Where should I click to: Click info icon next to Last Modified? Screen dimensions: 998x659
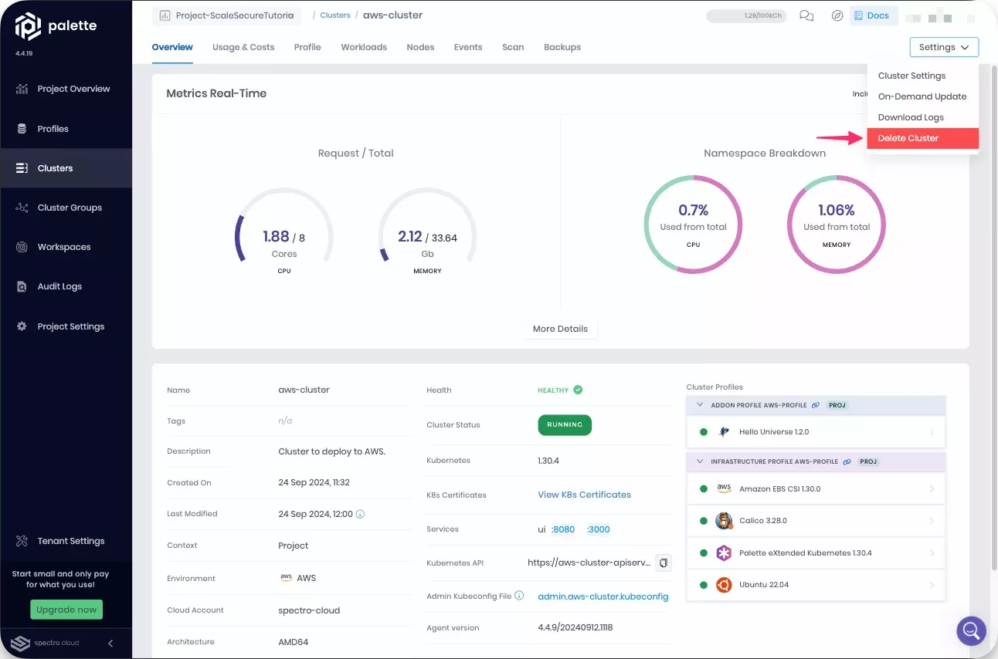360,514
